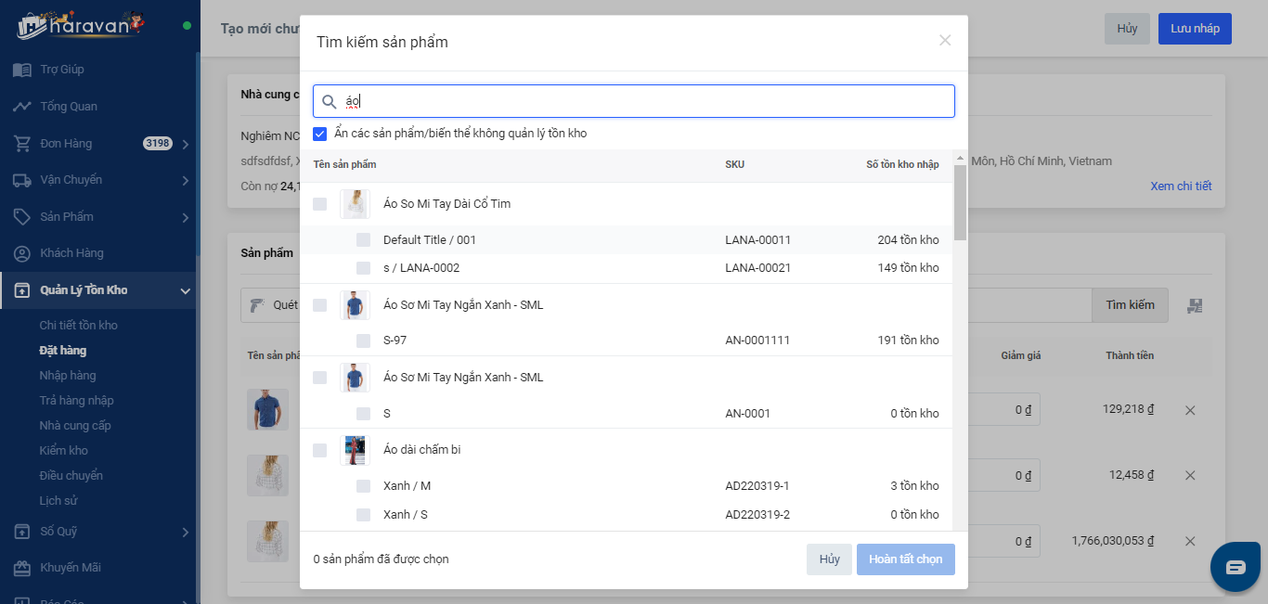This screenshot has width=1268, height=604.
Task: Click the Vận Chuyển truck icon
Action: click(x=22, y=180)
